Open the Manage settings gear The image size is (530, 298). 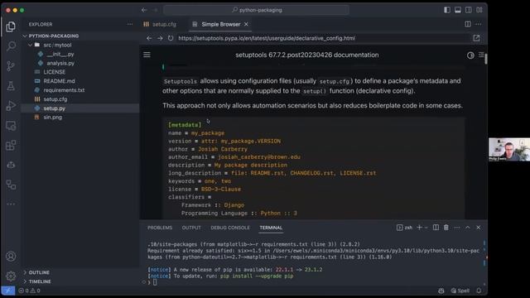click(11, 276)
